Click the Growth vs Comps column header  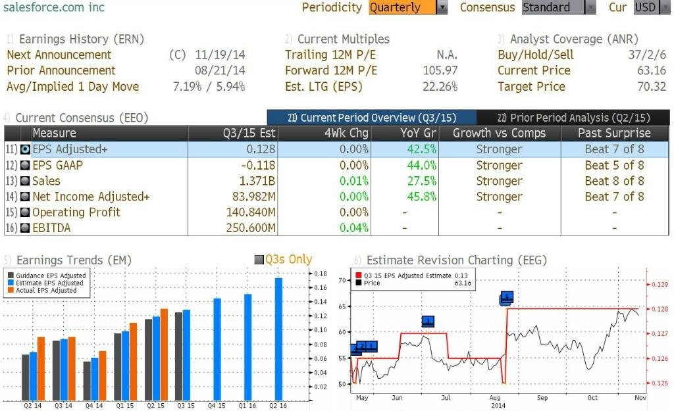pyautogui.click(x=500, y=133)
